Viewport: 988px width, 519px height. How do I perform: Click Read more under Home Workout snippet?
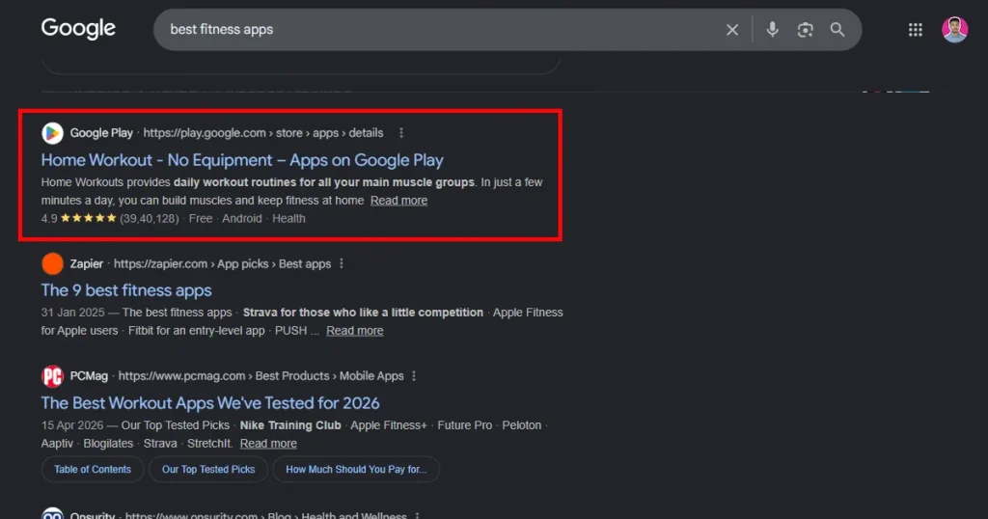pyautogui.click(x=398, y=201)
